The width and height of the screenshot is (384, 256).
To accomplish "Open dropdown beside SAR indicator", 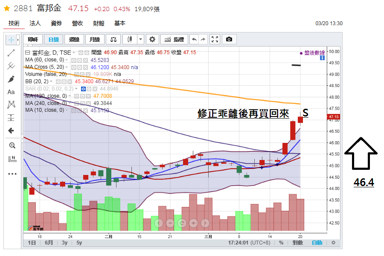I will pyautogui.click(x=76, y=89).
